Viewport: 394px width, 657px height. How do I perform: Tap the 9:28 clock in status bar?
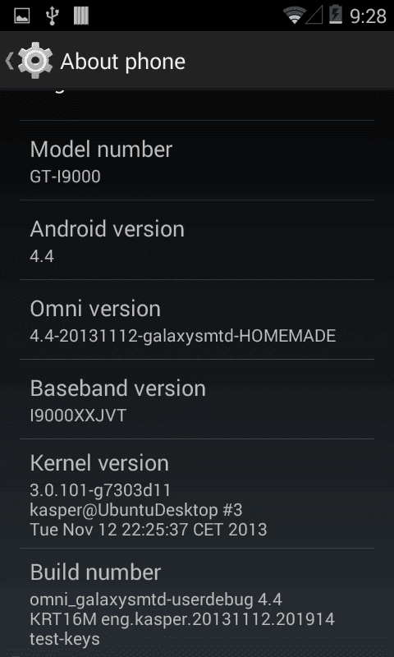pyautogui.click(x=368, y=16)
